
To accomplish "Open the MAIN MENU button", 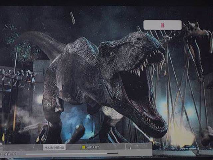I will pyautogui.click(x=54, y=147).
